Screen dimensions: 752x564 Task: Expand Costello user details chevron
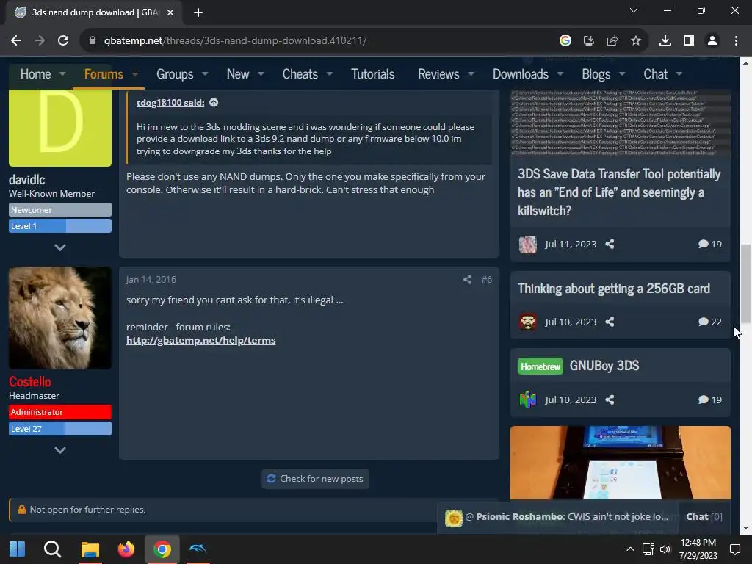pos(60,450)
